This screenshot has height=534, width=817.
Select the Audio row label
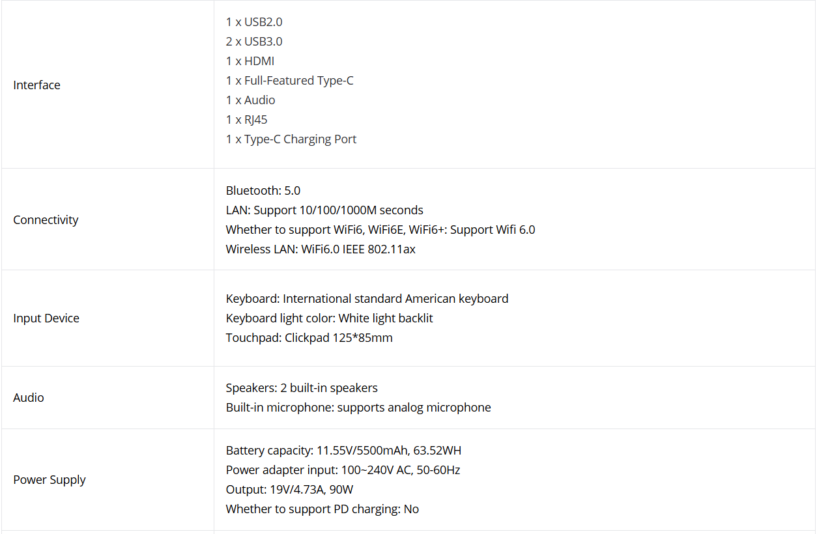(x=29, y=398)
